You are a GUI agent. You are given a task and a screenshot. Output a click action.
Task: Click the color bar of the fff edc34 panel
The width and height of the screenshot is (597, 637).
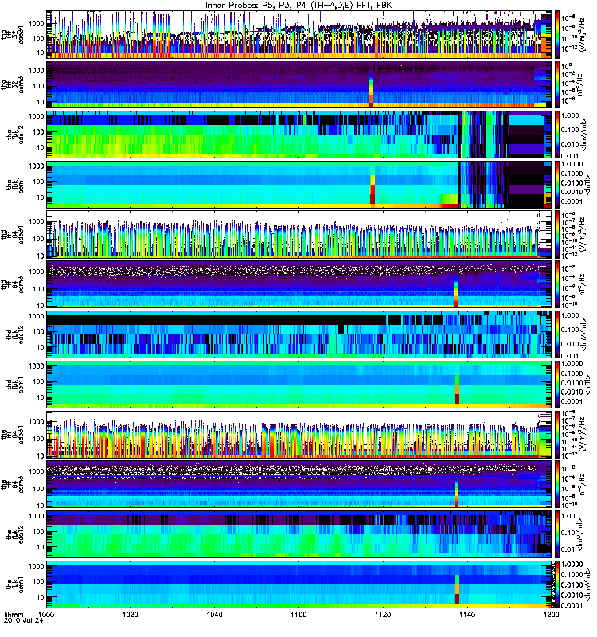[558, 434]
